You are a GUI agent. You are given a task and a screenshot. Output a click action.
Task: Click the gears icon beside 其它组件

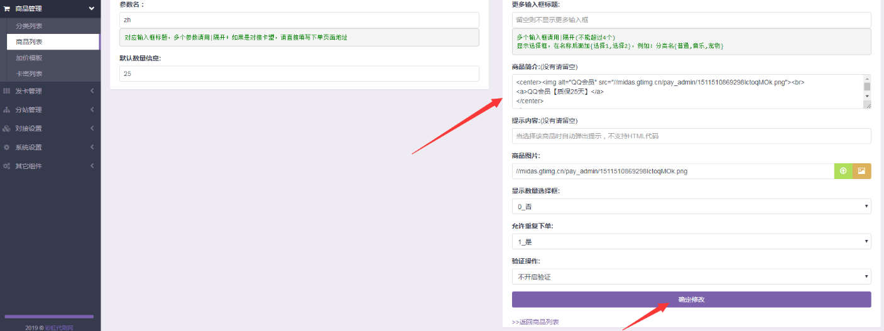7,166
